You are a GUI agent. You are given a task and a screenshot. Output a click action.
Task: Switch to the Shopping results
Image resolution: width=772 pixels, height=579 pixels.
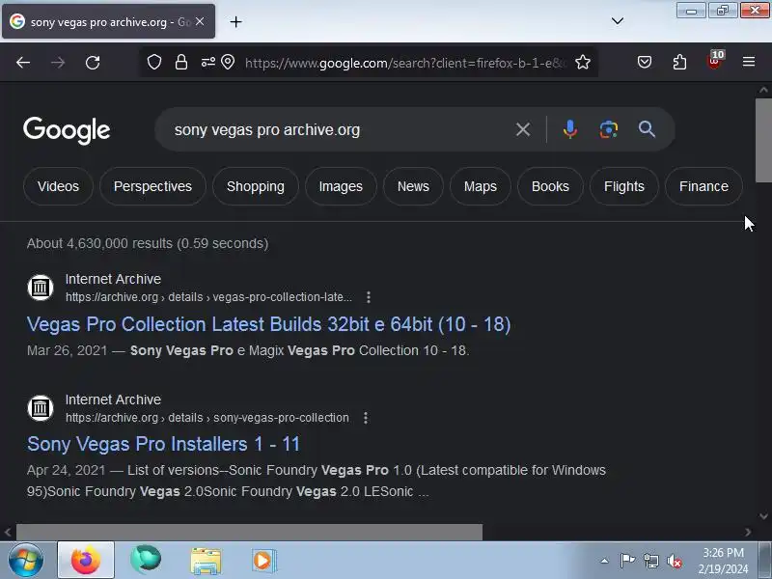(256, 186)
